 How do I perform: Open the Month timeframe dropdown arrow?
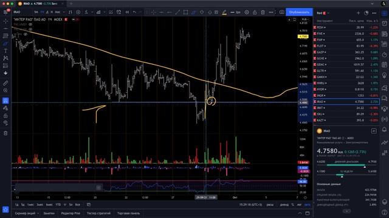click(64, 12)
